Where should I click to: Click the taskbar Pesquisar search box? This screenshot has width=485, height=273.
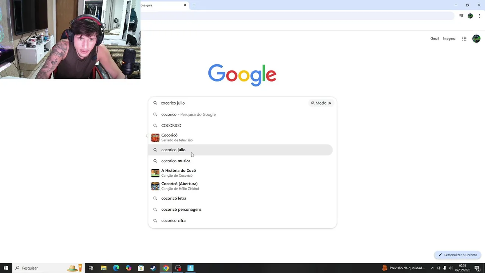coord(48,268)
